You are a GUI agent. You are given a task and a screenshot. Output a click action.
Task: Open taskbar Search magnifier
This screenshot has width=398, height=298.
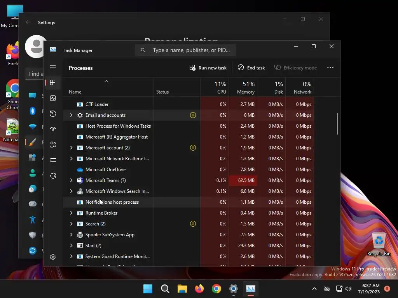tap(165, 289)
